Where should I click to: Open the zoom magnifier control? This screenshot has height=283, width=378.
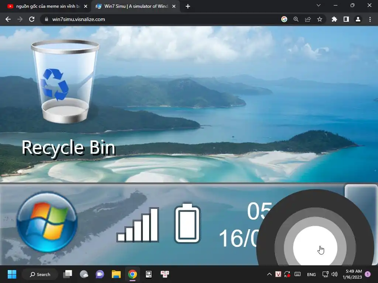point(296,19)
